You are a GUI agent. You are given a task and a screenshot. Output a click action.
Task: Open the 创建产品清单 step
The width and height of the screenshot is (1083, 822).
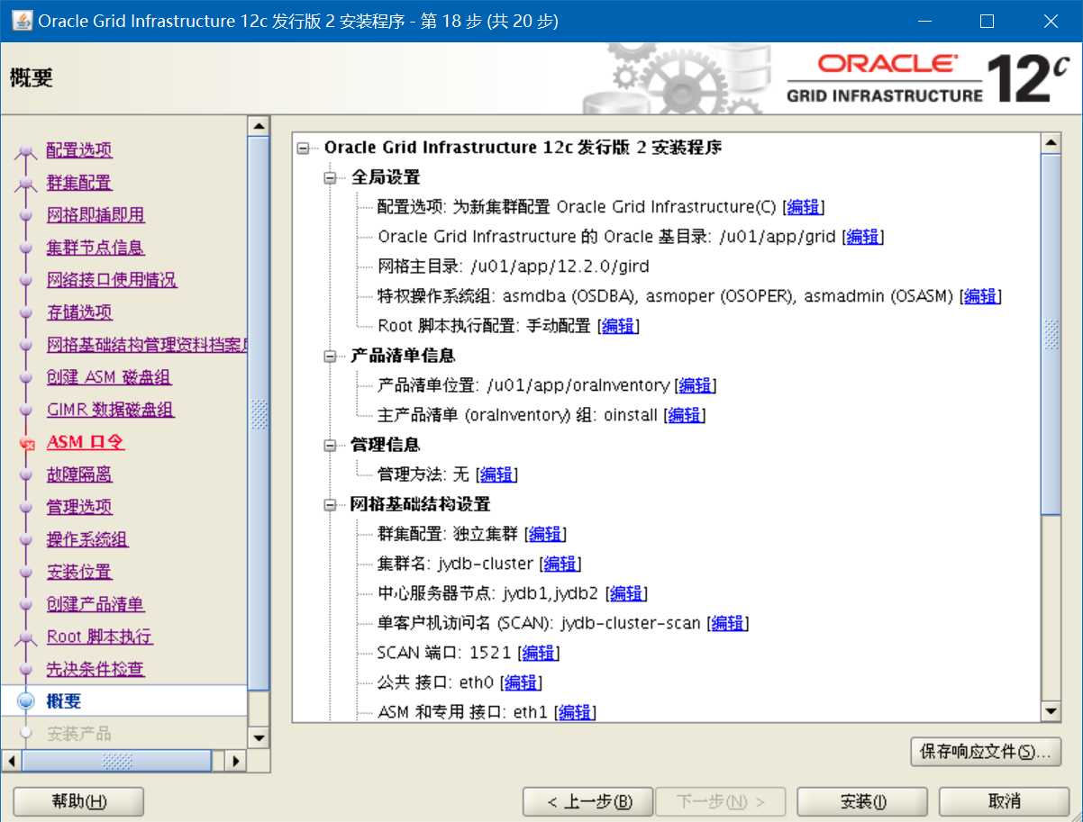coord(96,604)
